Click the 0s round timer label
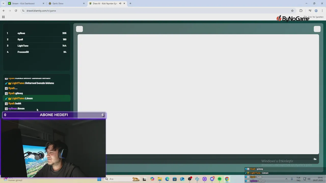The image size is (326, 183). coord(315,159)
